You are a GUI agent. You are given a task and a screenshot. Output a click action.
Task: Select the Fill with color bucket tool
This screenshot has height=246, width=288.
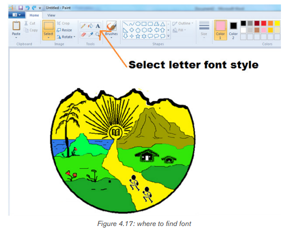90,26
